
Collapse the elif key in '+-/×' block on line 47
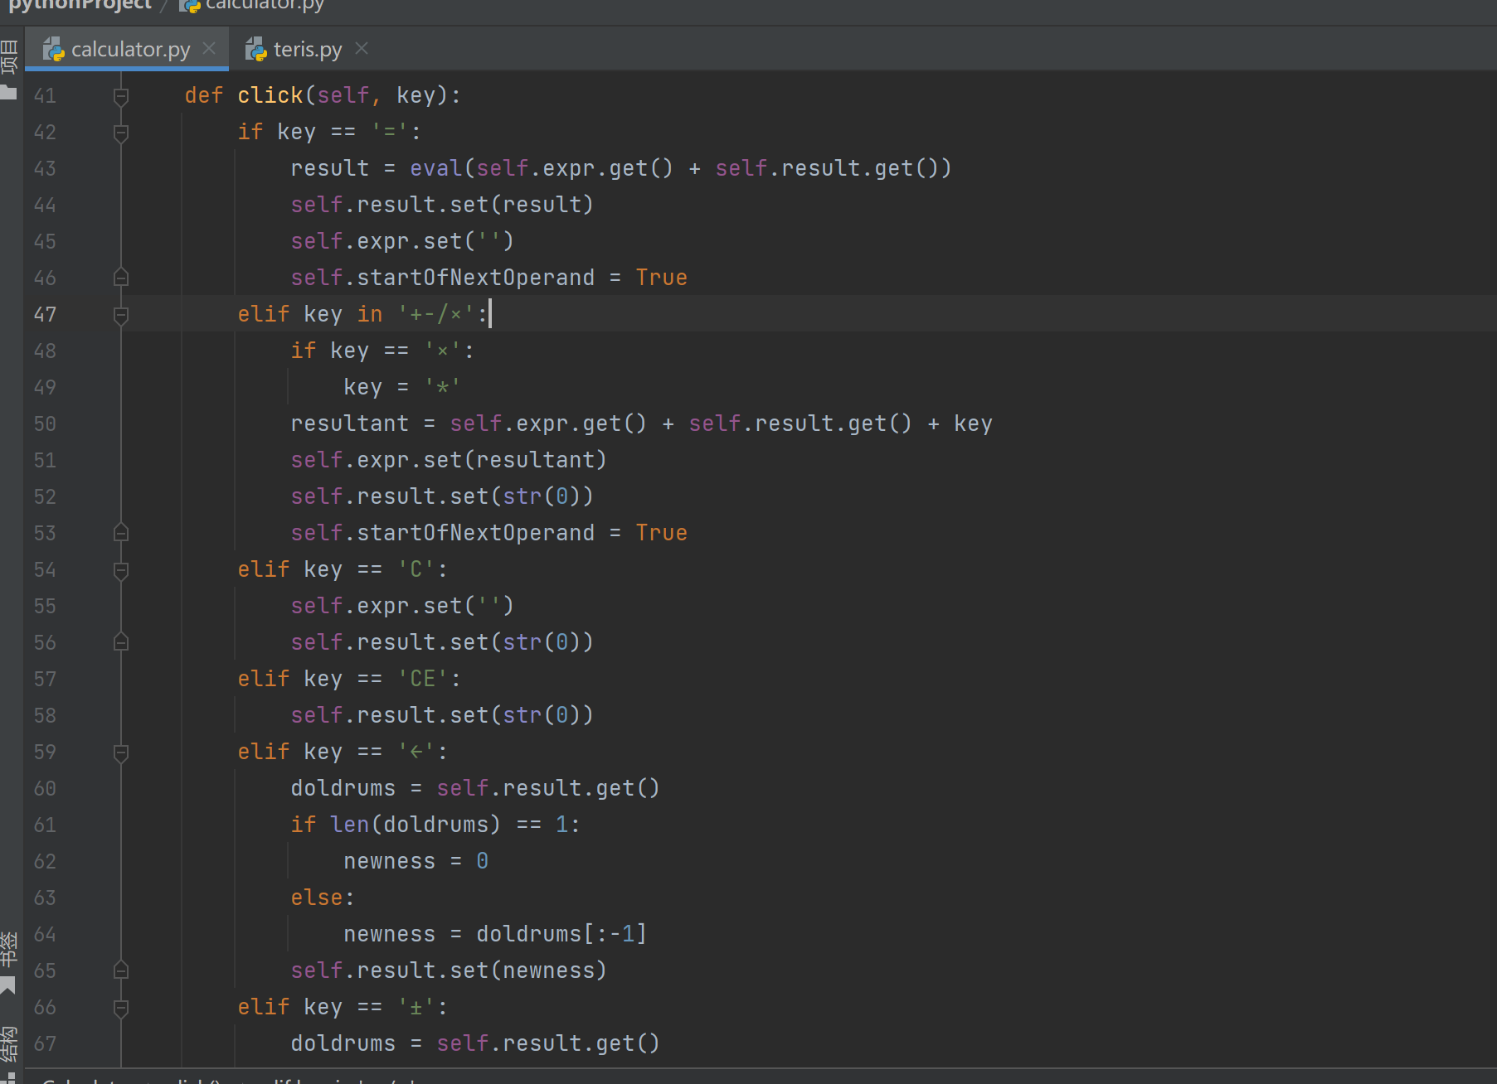(x=121, y=315)
